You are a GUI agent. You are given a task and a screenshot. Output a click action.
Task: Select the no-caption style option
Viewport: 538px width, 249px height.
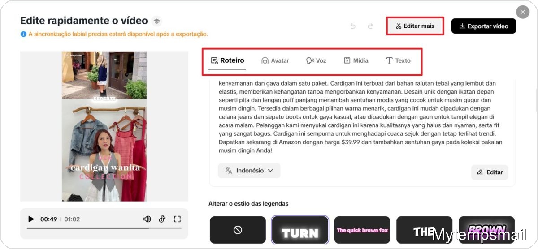click(238, 230)
